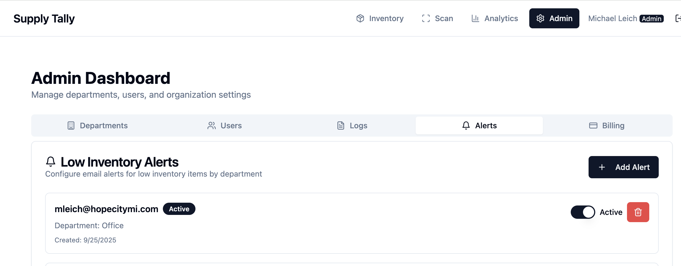Viewport: 681px width, 266px height.
Task: Select the delete trash icon on the alert
Action: pyautogui.click(x=638, y=212)
